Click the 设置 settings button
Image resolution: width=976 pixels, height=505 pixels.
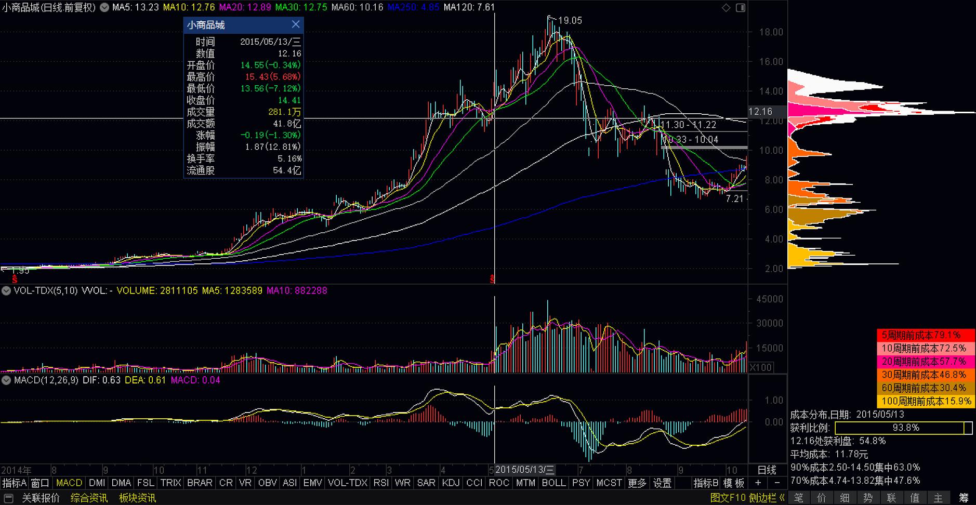tap(662, 483)
